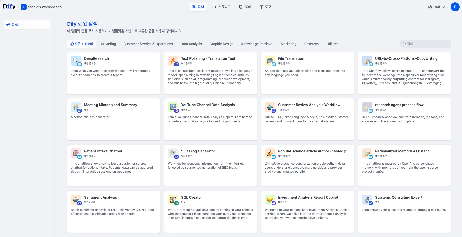
Task: Open the File Translation template title
Action: pyautogui.click(x=291, y=58)
